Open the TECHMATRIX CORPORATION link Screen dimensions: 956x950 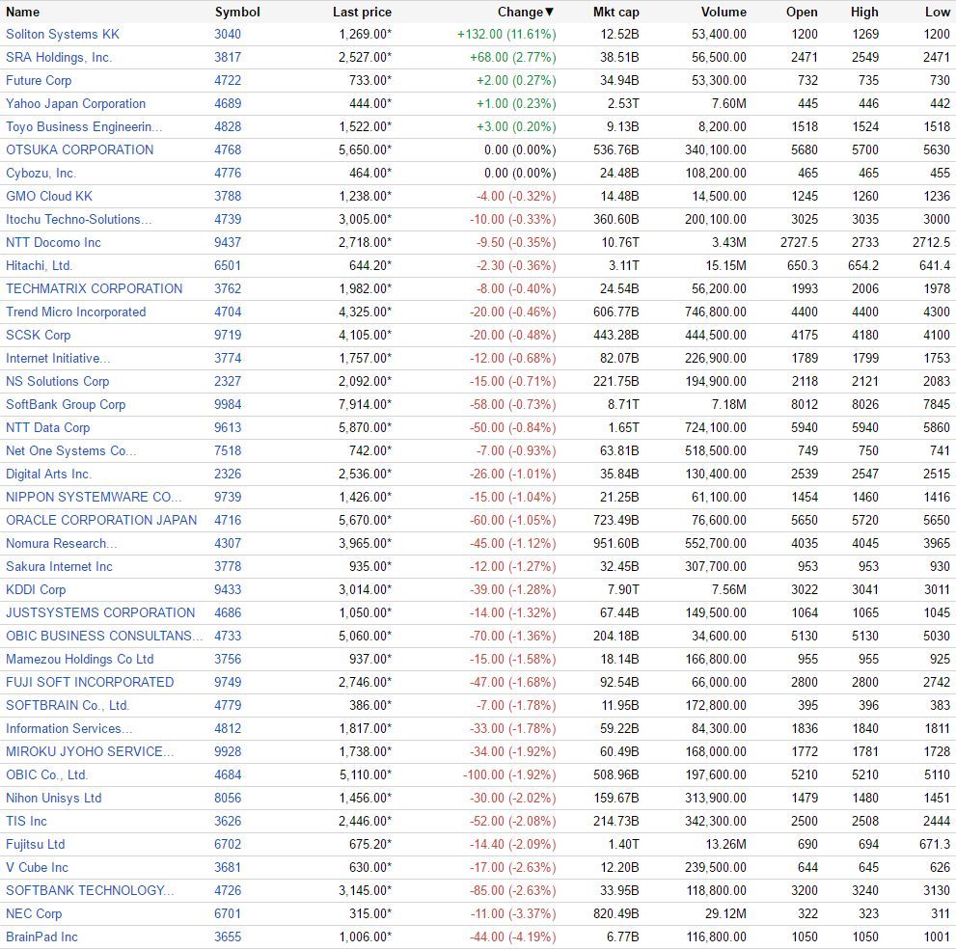tap(94, 288)
